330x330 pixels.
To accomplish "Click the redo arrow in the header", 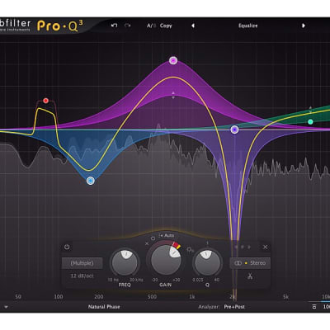I will (x=127, y=26).
